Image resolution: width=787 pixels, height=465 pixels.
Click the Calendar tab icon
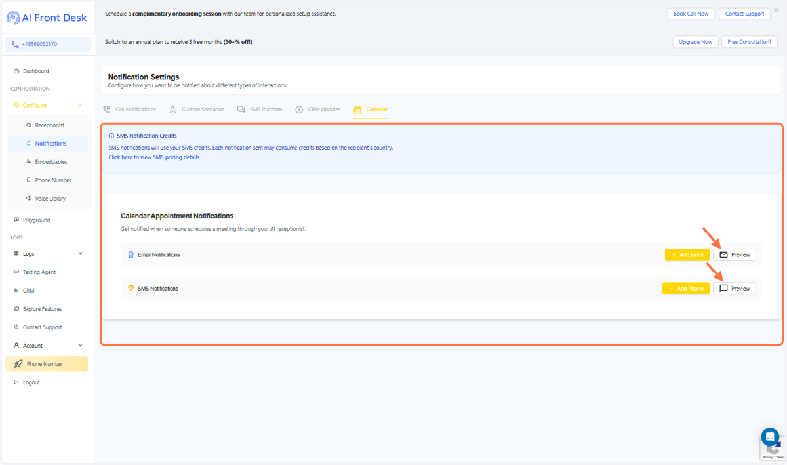(357, 110)
